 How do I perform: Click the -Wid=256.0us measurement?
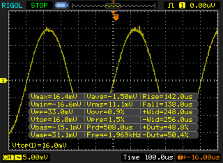pyautogui.click(x=168, y=119)
